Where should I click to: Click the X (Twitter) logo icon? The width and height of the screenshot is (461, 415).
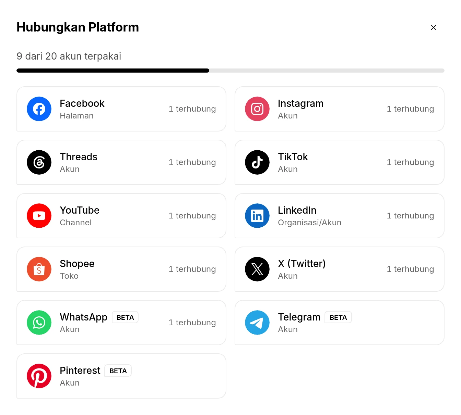pyautogui.click(x=257, y=269)
